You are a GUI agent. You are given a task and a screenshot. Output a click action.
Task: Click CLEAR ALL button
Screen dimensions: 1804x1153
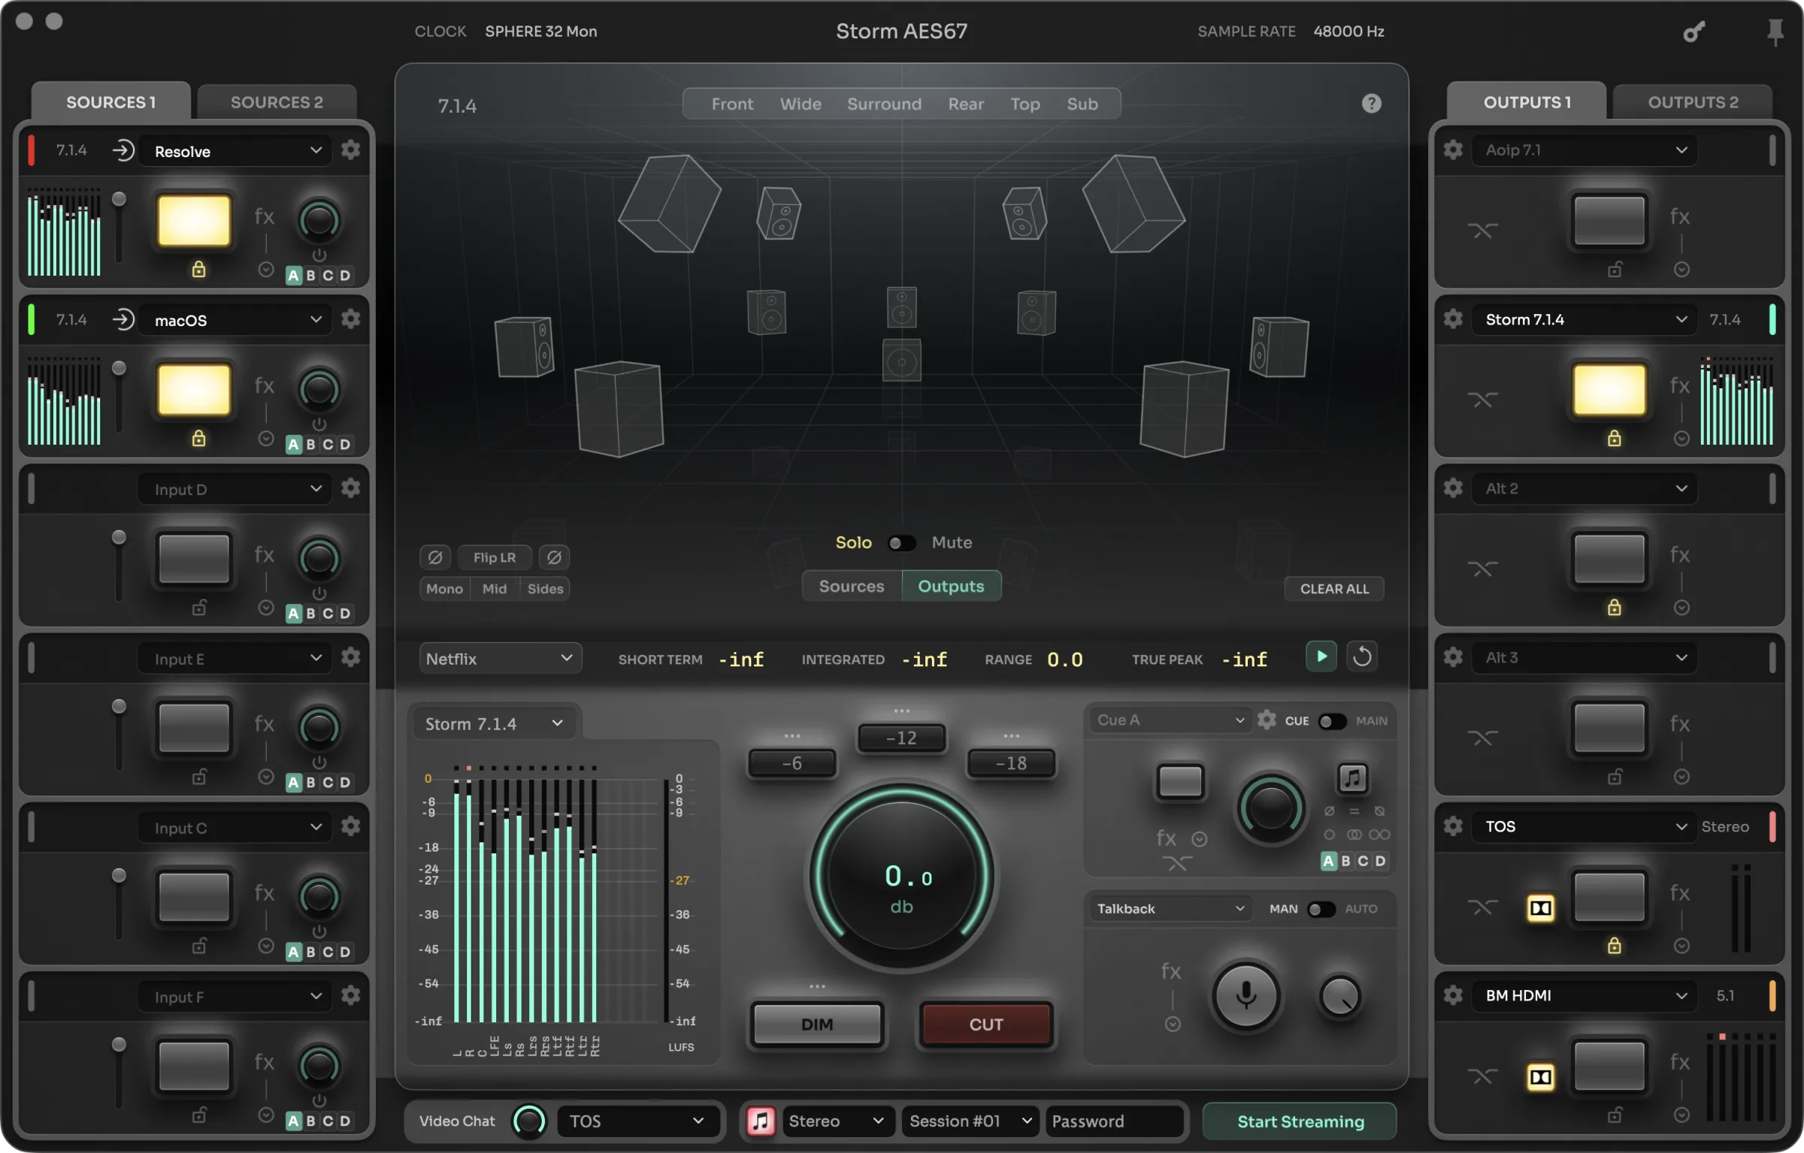click(1334, 589)
